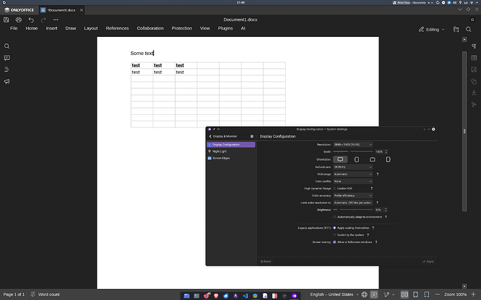The height and width of the screenshot is (300, 481).
Task: Click the document vertical scrollbar
Action: (x=464, y=131)
